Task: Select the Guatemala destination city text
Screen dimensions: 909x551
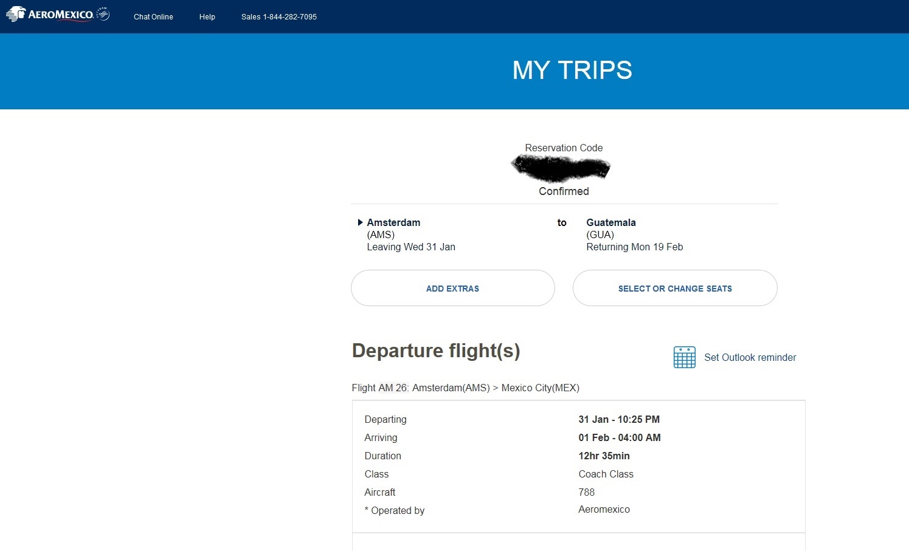Action: tap(611, 222)
